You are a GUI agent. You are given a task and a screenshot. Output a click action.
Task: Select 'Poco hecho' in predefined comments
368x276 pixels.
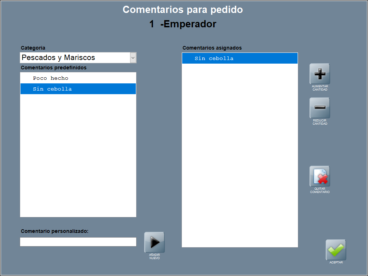click(x=50, y=78)
